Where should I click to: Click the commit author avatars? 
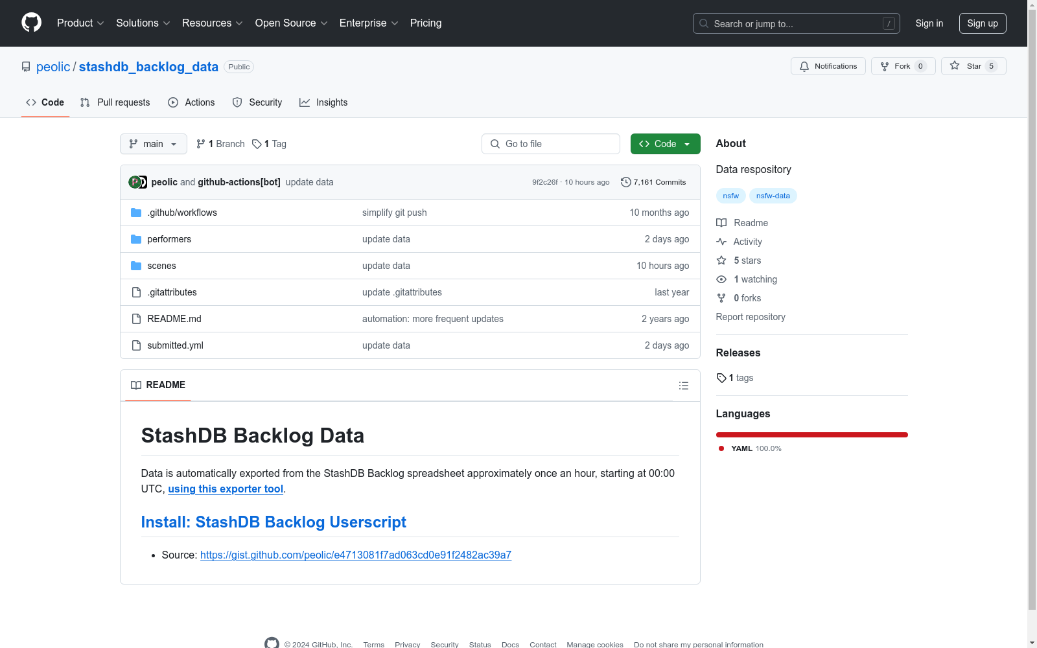click(x=137, y=182)
